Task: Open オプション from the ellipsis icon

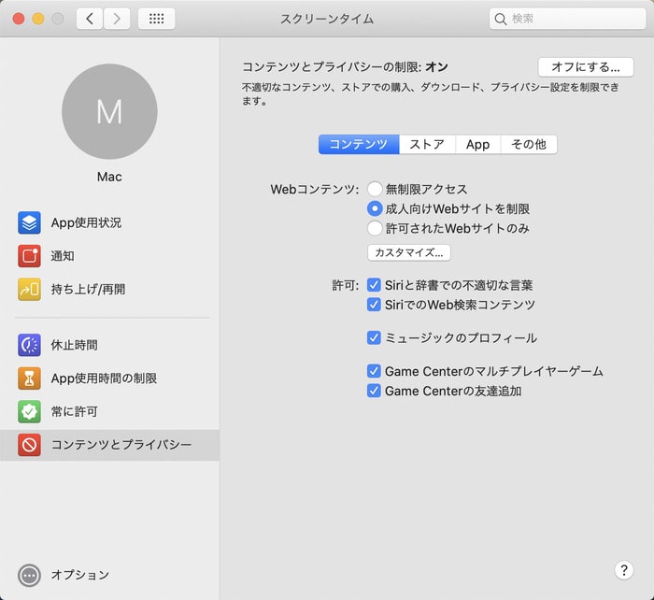Action: click(29, 575)
